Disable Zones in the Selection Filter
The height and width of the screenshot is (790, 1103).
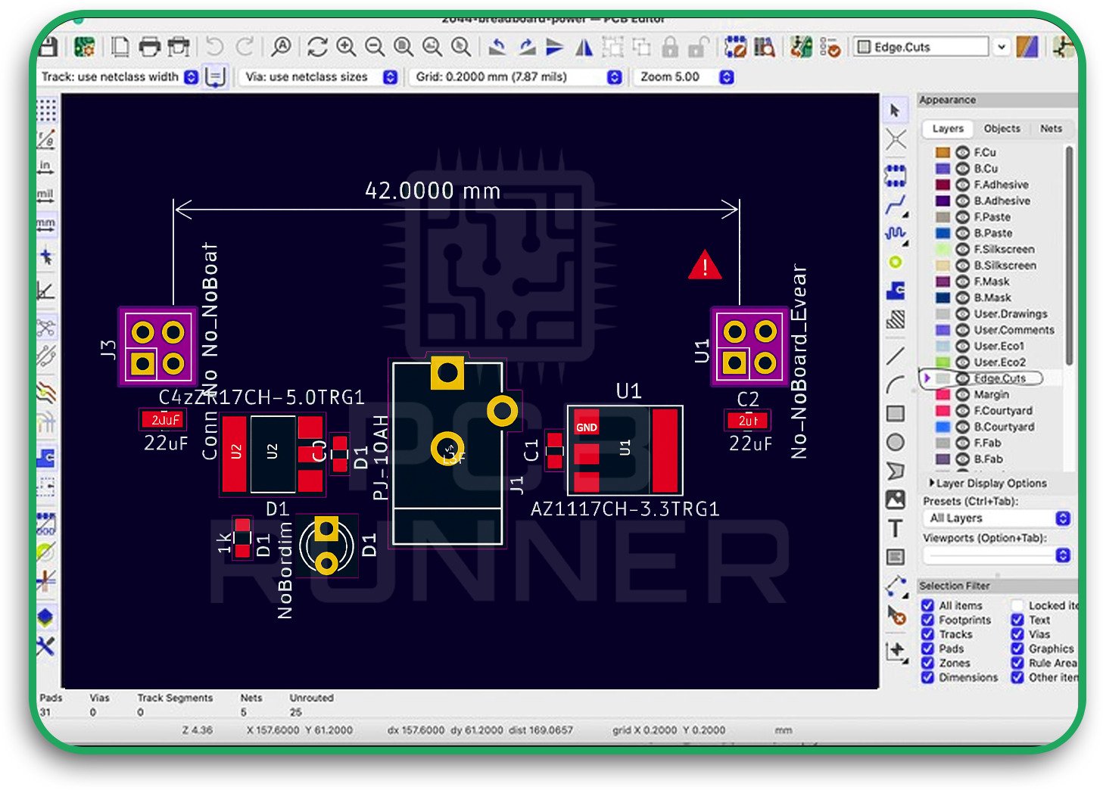(x=927, y=663)
